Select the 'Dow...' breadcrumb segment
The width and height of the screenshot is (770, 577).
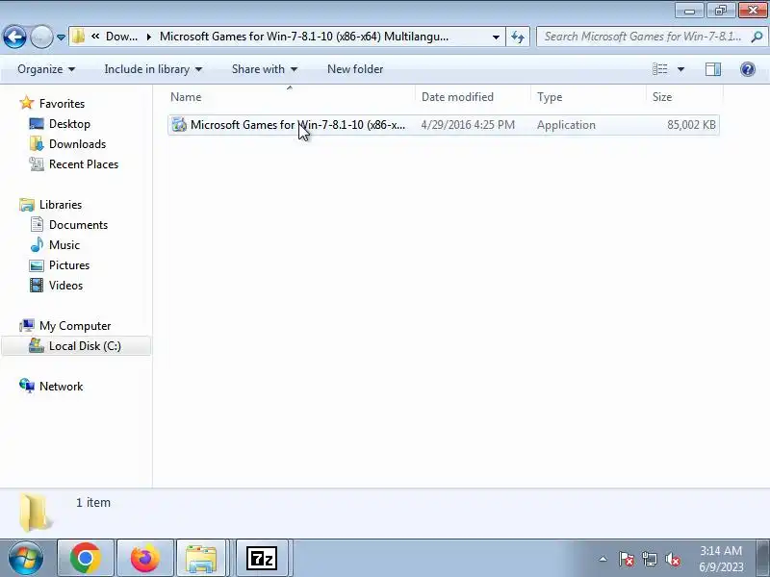(x=122, y=37)
